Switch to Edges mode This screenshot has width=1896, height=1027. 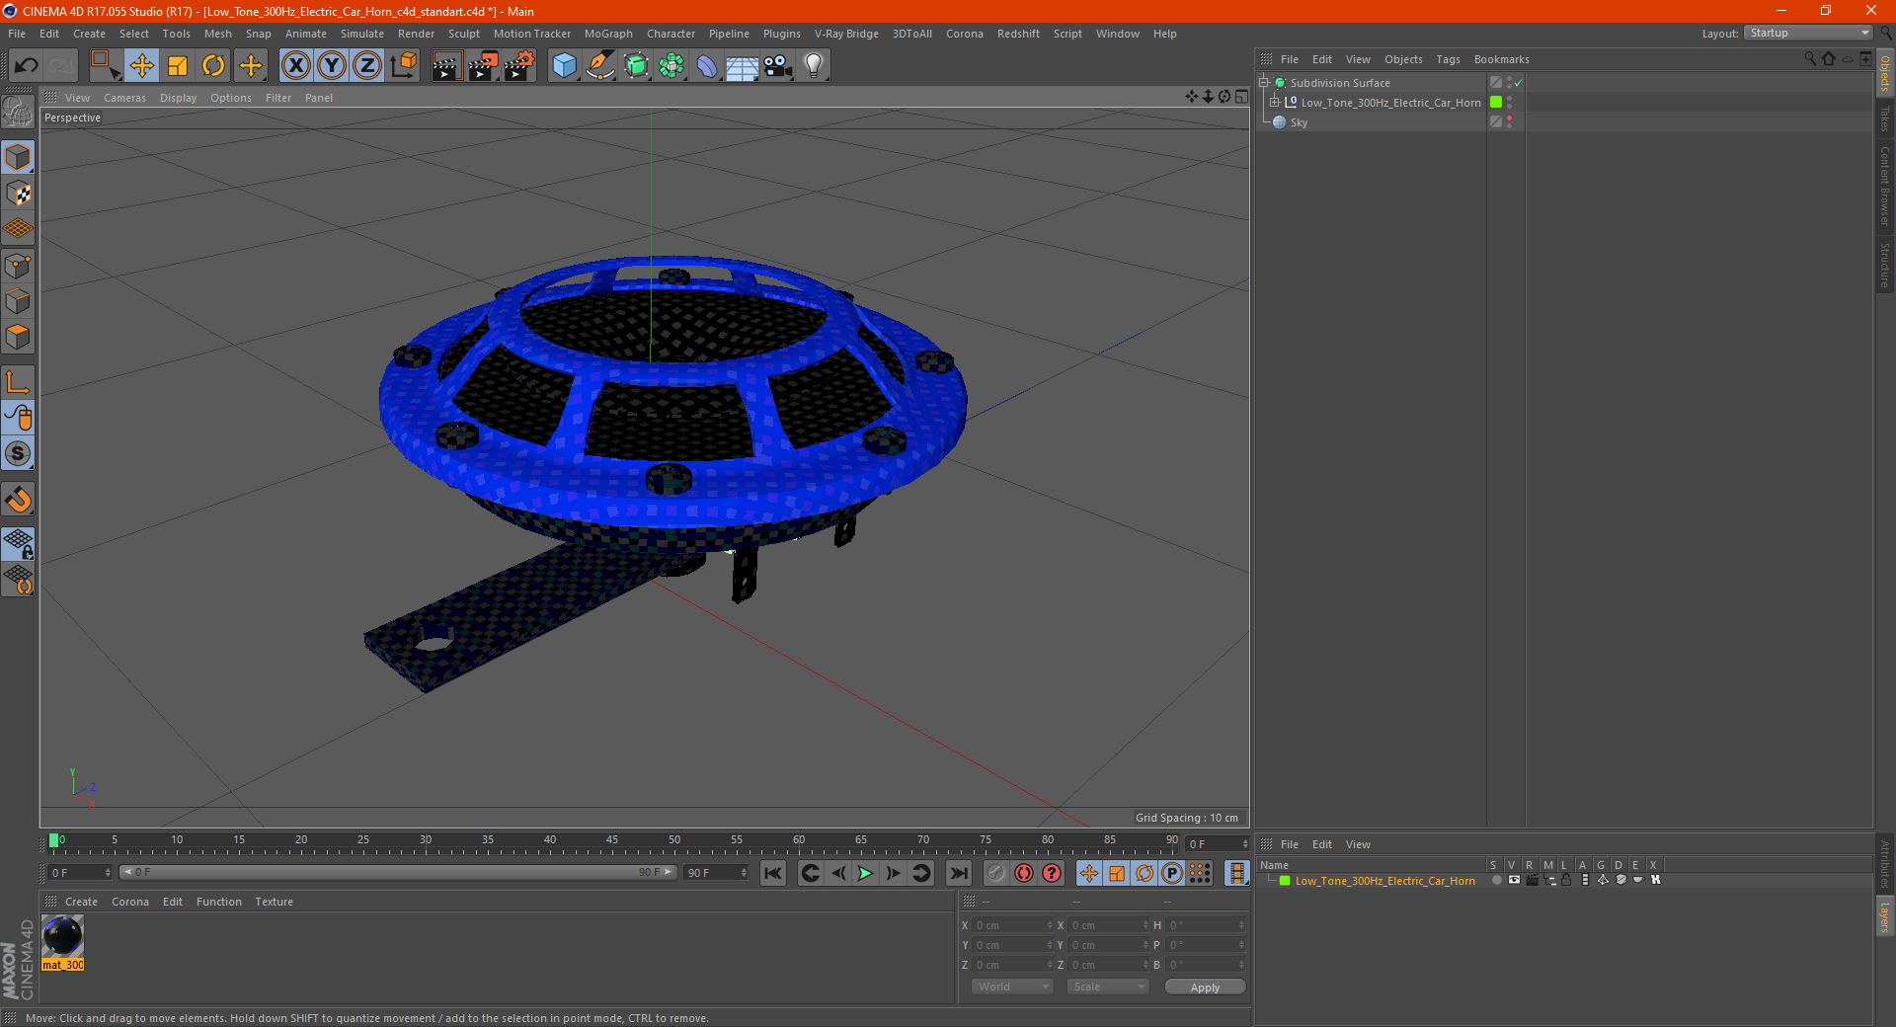(18, 301)
